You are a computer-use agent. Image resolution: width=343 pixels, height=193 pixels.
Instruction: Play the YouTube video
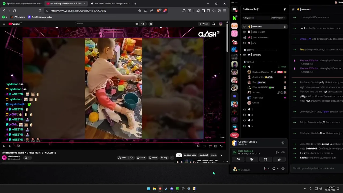(4, 146)
